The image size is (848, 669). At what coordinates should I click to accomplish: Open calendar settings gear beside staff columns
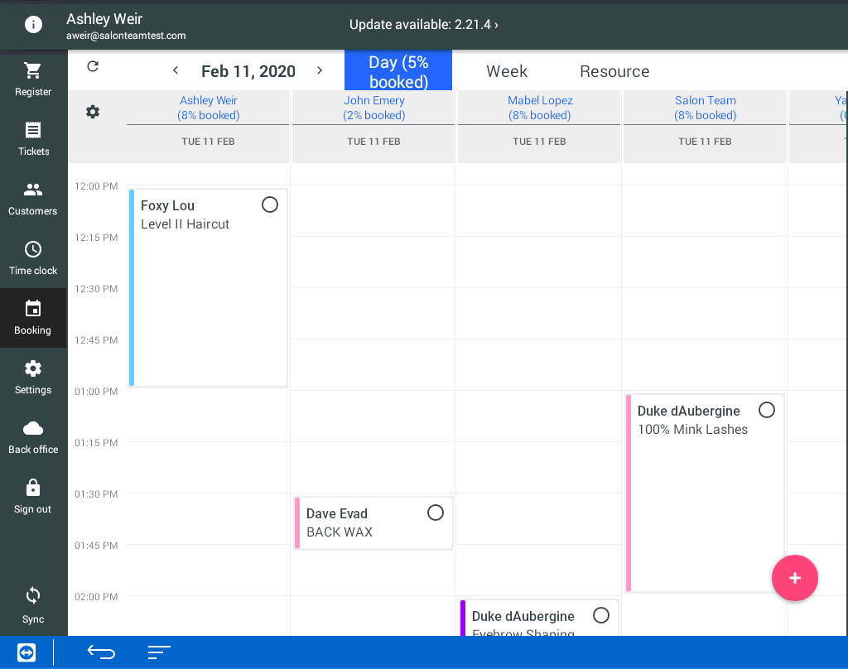pos(93,112)
